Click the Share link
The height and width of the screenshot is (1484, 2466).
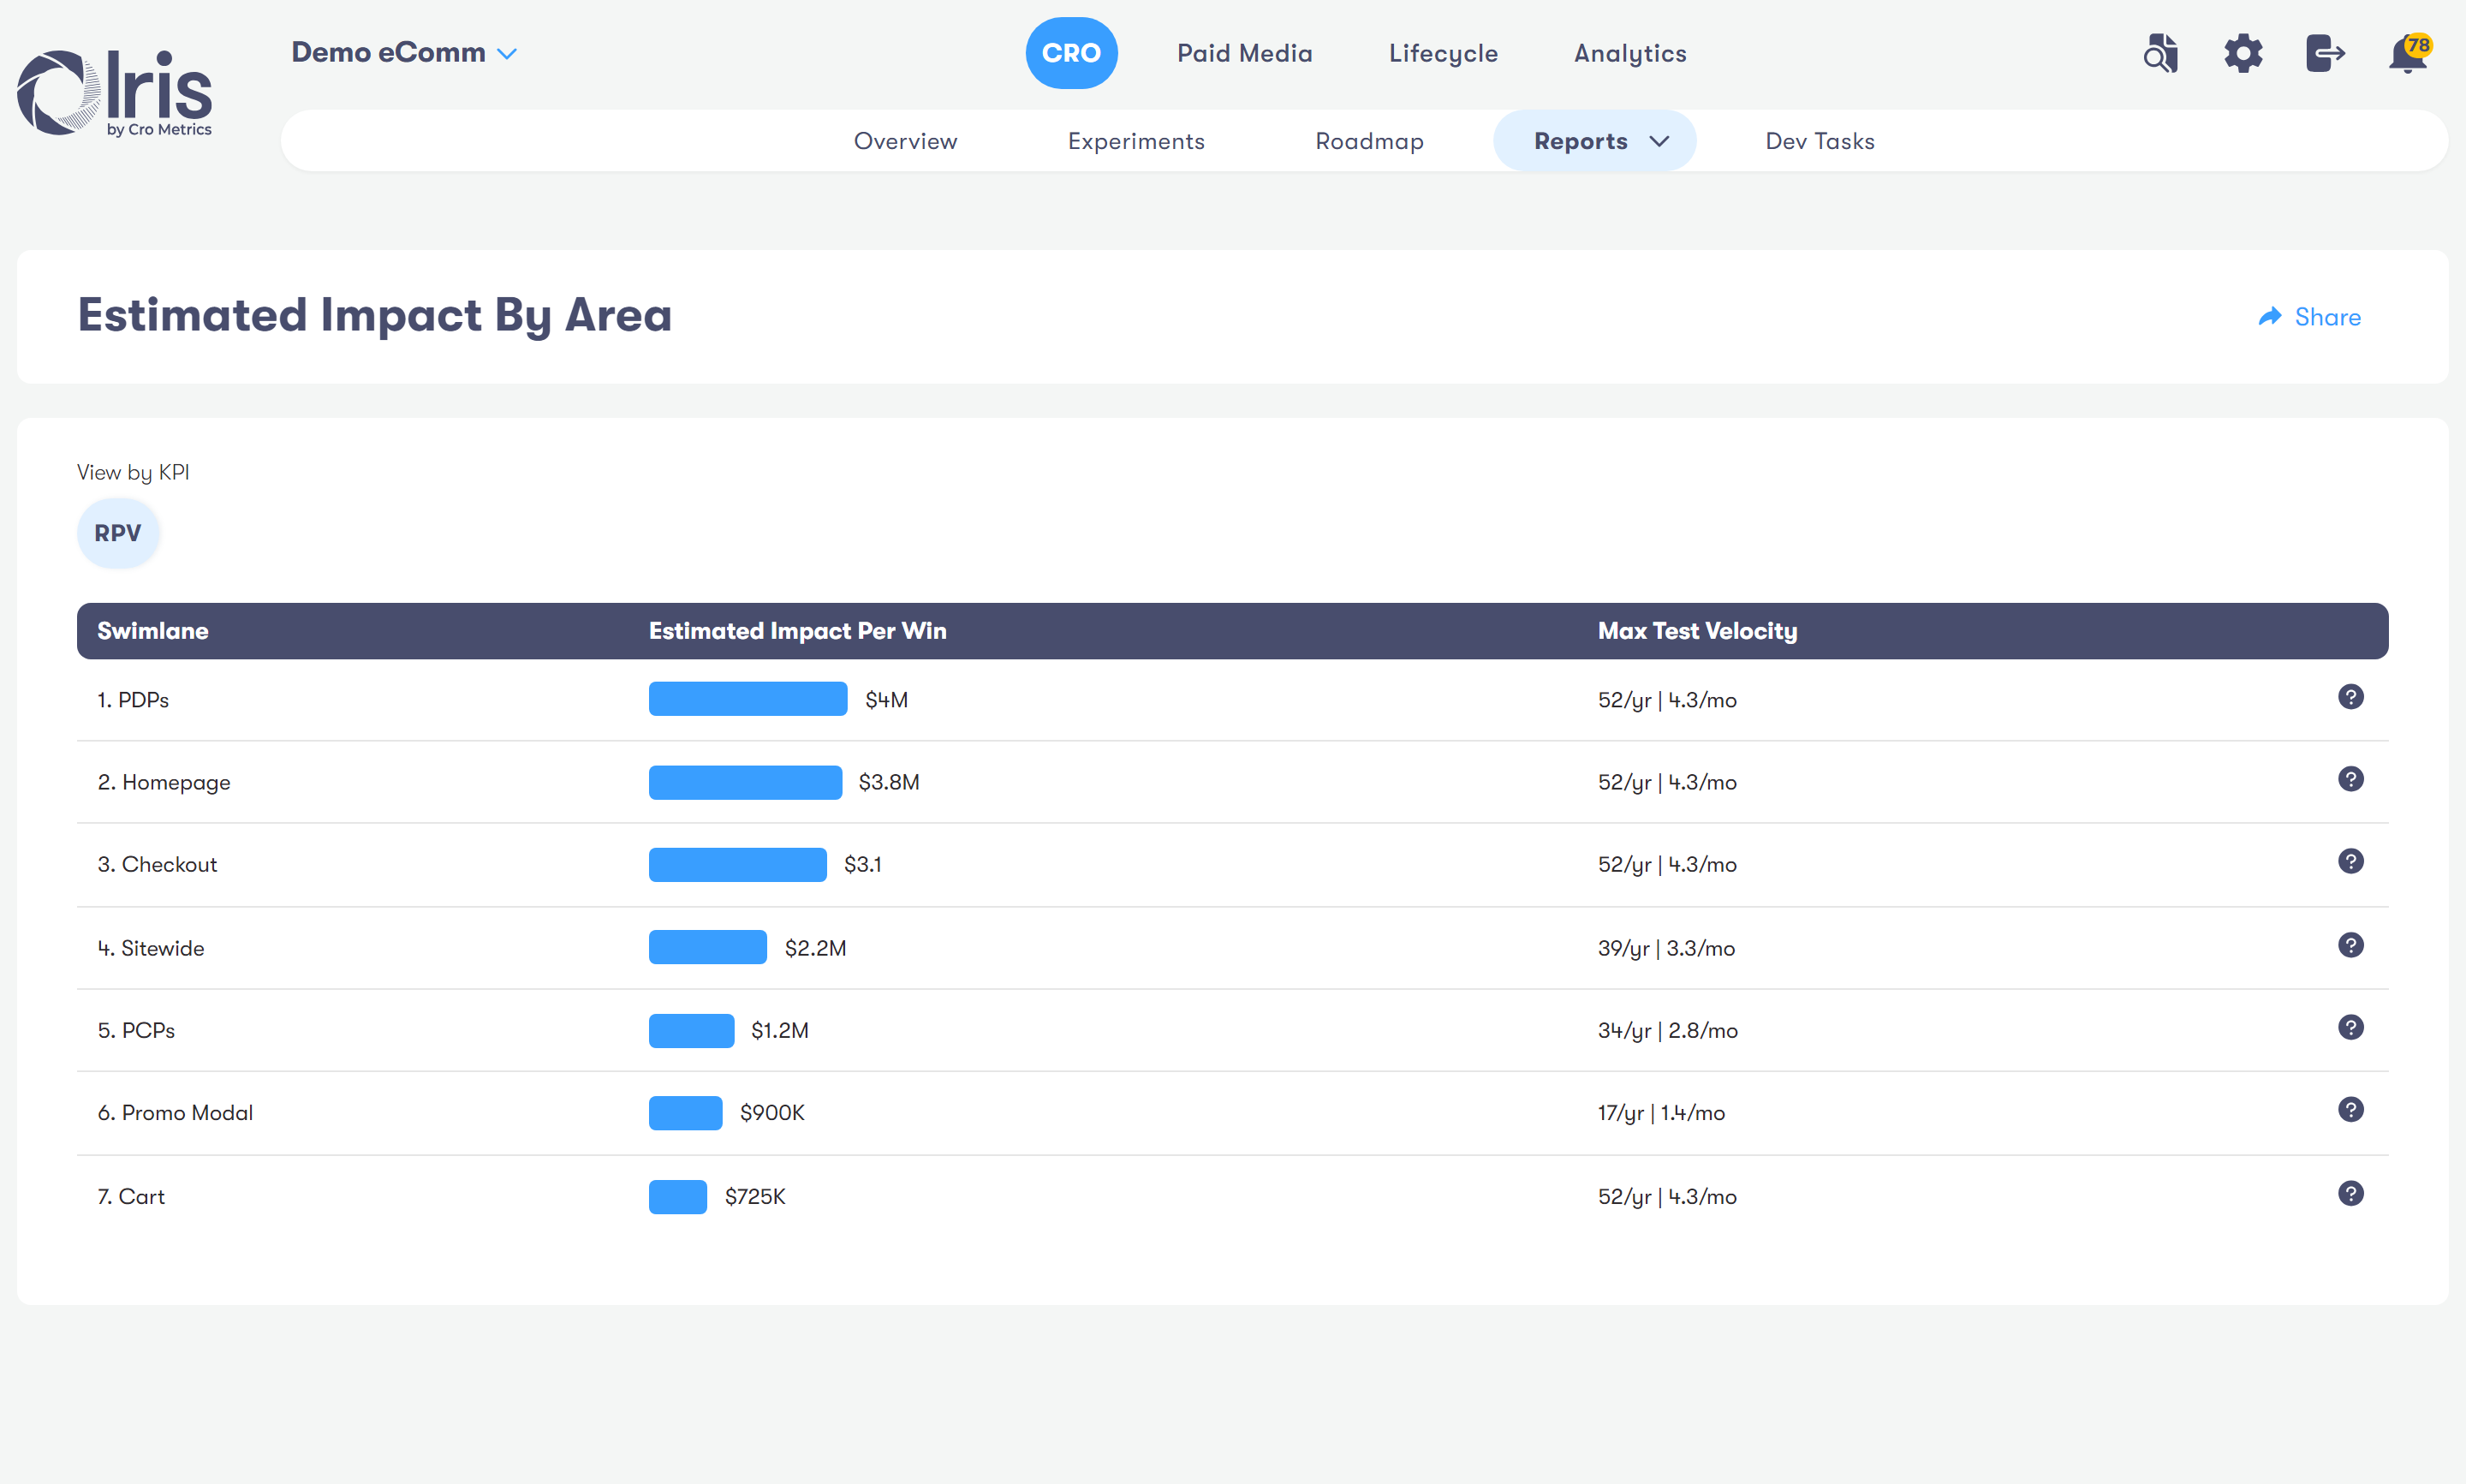coord(2310,317)
